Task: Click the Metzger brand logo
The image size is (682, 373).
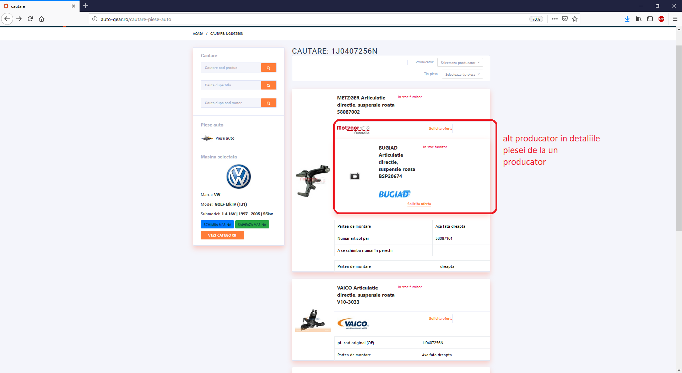Action: pyautogui.click(x=353, y=130)
